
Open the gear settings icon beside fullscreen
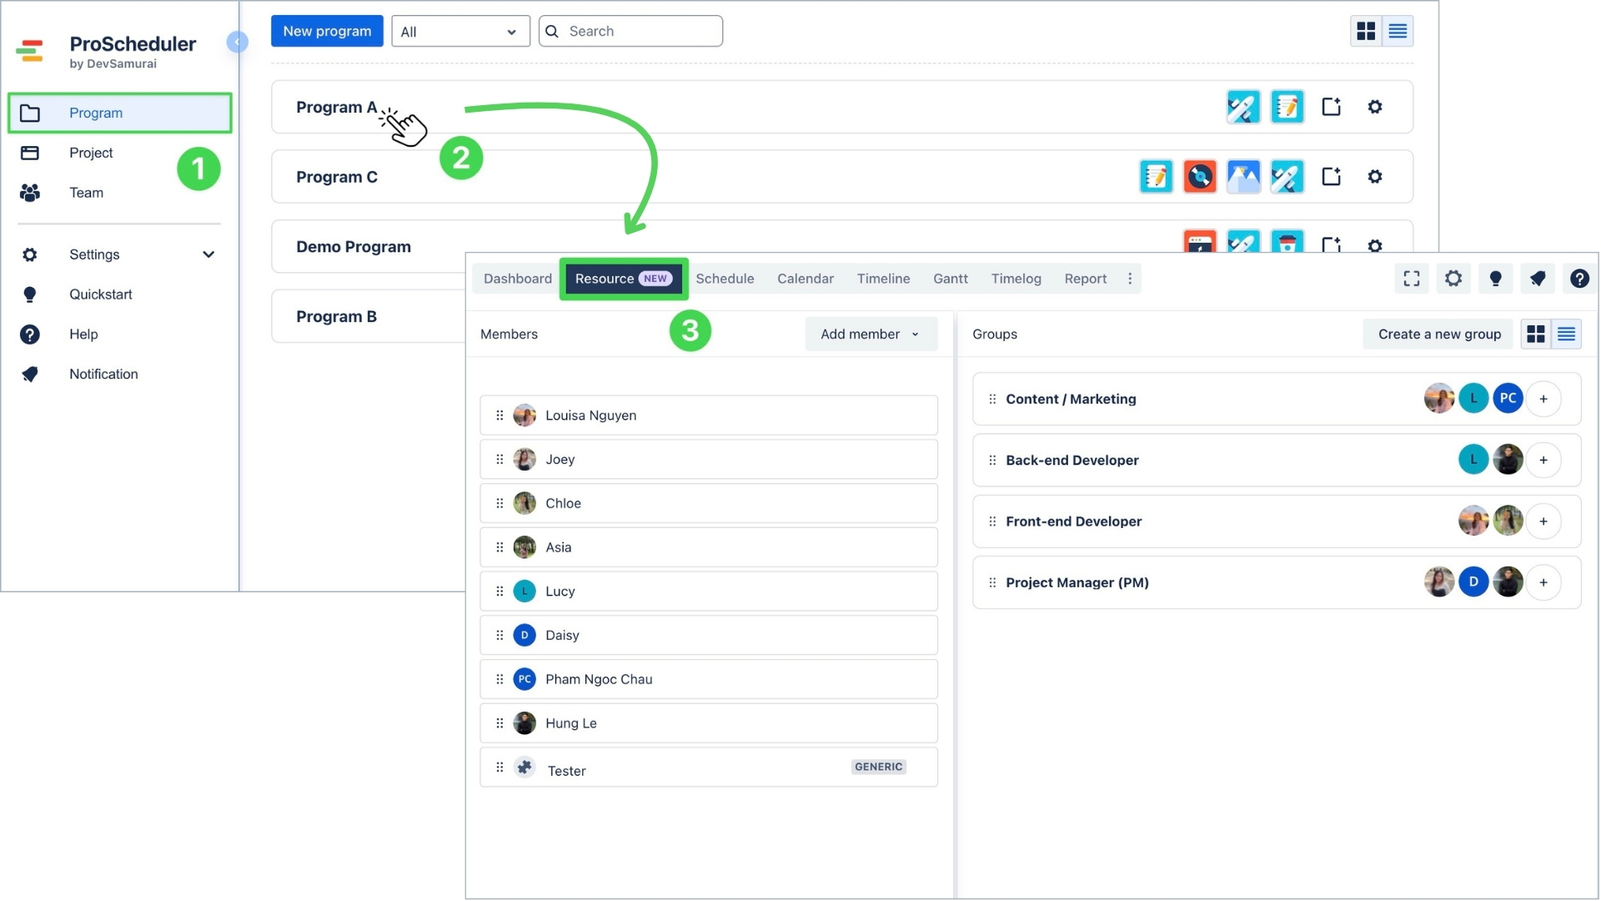[x=1453, y=279]
